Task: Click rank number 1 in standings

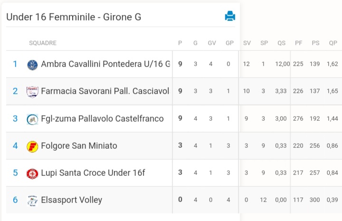Action: pyautogui.click(x=15, y=64)
